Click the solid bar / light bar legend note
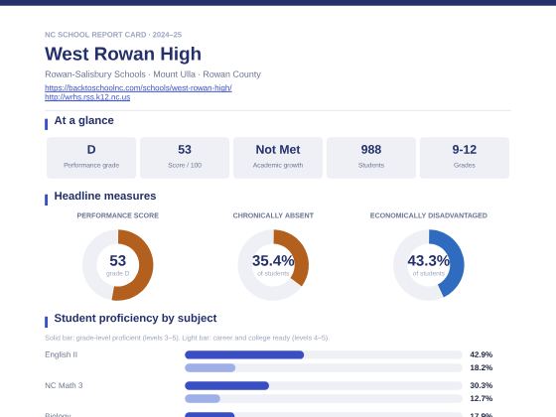This screenshot has width=556, height=417. [x=187, y=338]
